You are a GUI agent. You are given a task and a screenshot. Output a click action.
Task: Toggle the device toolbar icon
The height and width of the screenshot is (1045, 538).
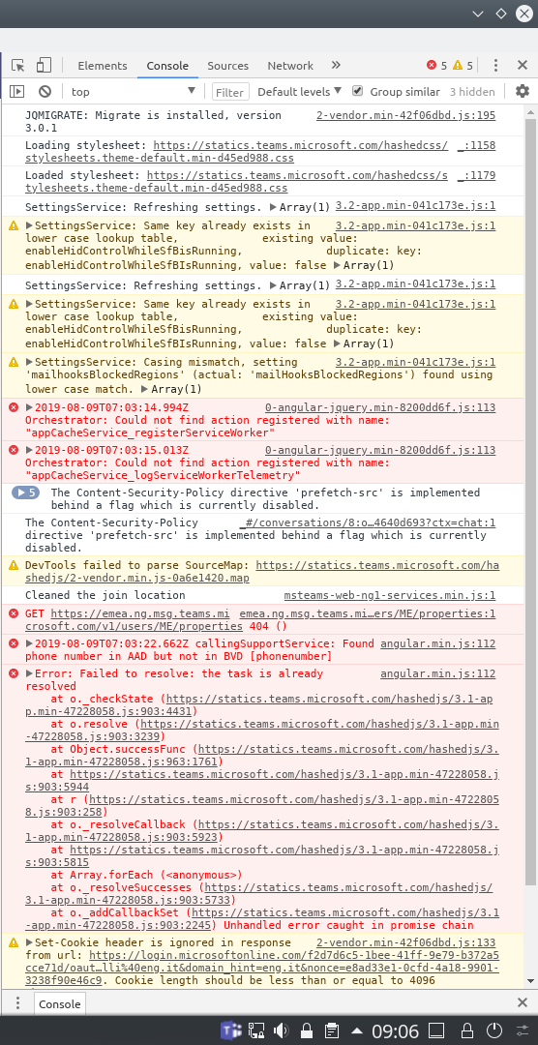[x=44, y=66]
